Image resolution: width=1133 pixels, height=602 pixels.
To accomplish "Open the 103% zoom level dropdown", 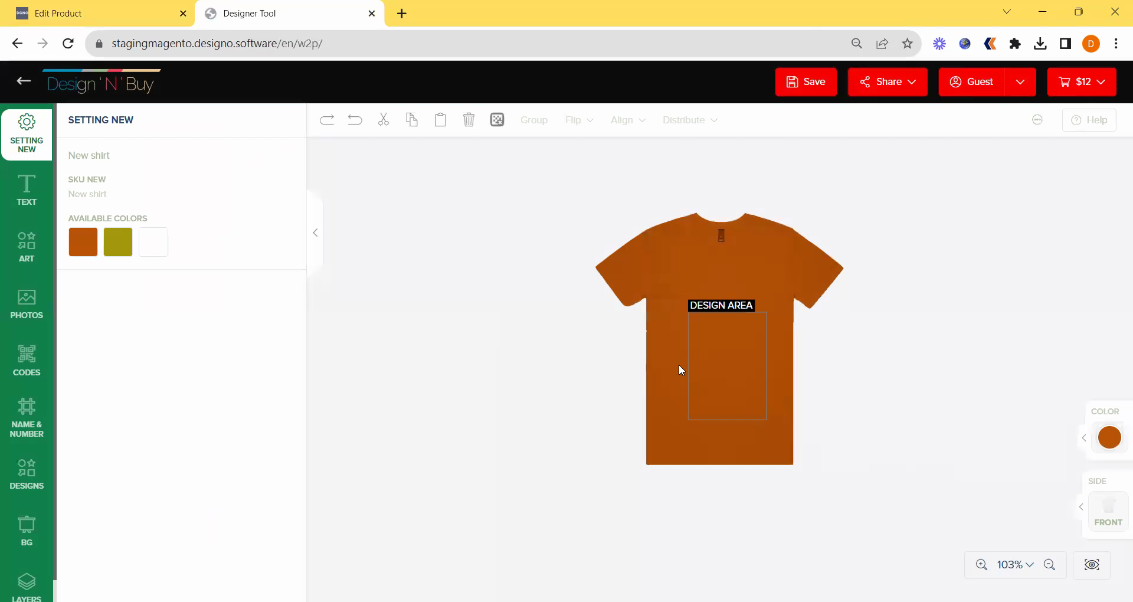I will click(1015, 565).
